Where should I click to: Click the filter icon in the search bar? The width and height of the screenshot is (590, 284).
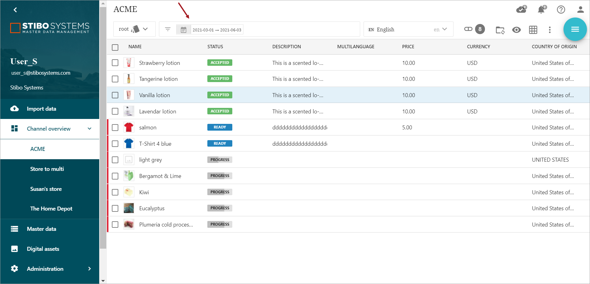(x=168, y=29)
